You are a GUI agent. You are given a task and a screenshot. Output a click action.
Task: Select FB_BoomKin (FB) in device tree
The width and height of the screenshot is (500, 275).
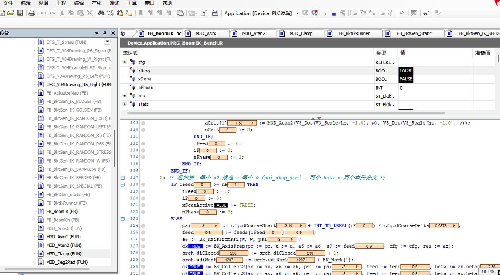pos(62,220)
